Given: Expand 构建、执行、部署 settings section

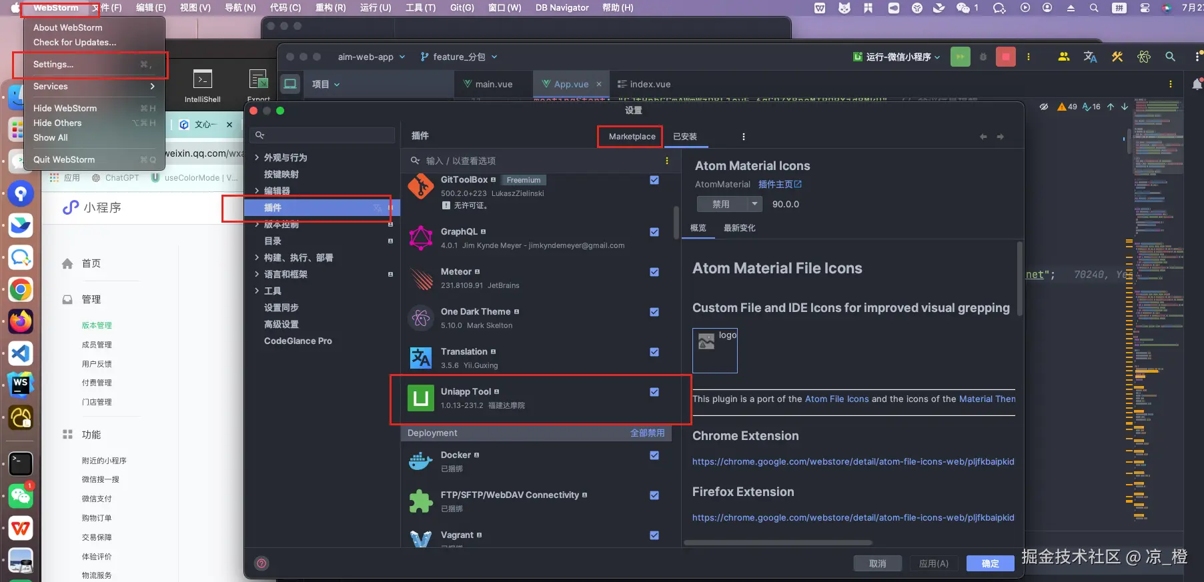Looking at the screenshot, I should (257, 257).
